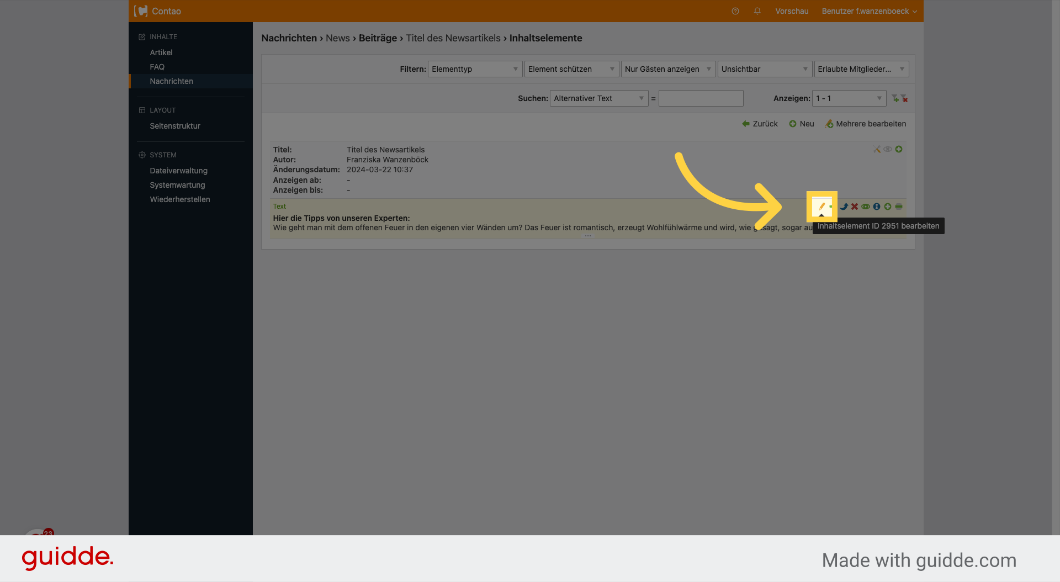The width and height of the screenshot is (1060, 582).
Task: Click the three-dot expander below the Text element preview
Action: (x=588, y=236)
